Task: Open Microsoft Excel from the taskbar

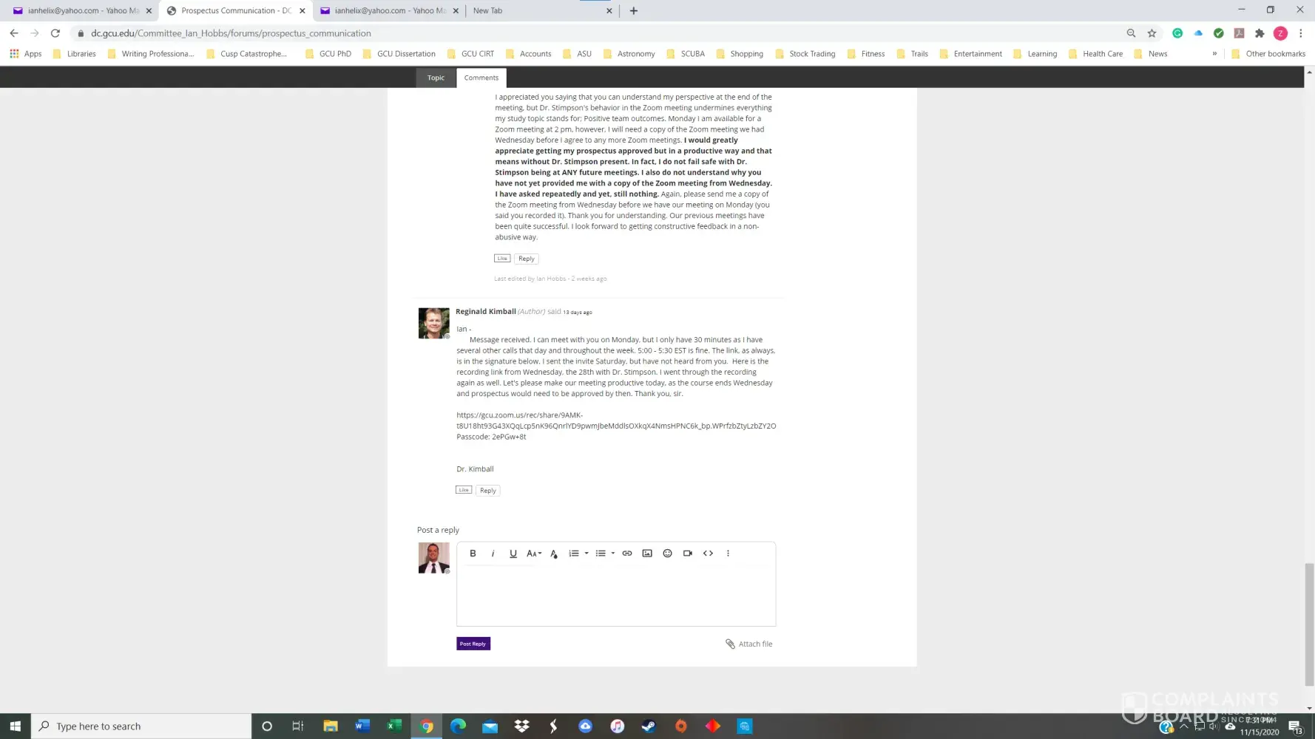Action: point(394,726)
